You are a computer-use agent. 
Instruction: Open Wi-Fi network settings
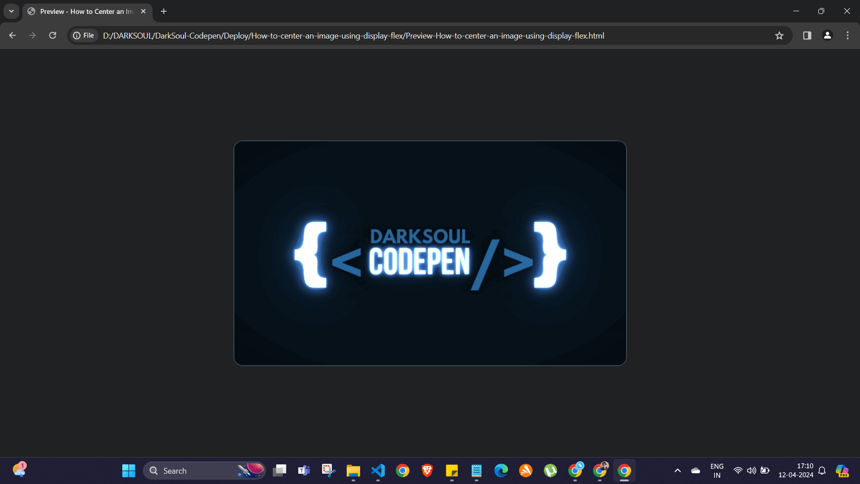[x=738, y=471]
